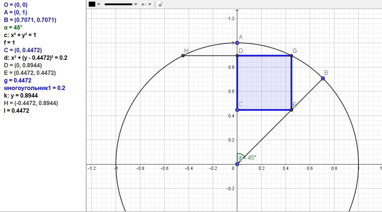Screen dimensions: 382x212
Task: Select the circle 'd: x² + (y - 0.4472)² = 0.2'
Action: (x=36, y=58)
